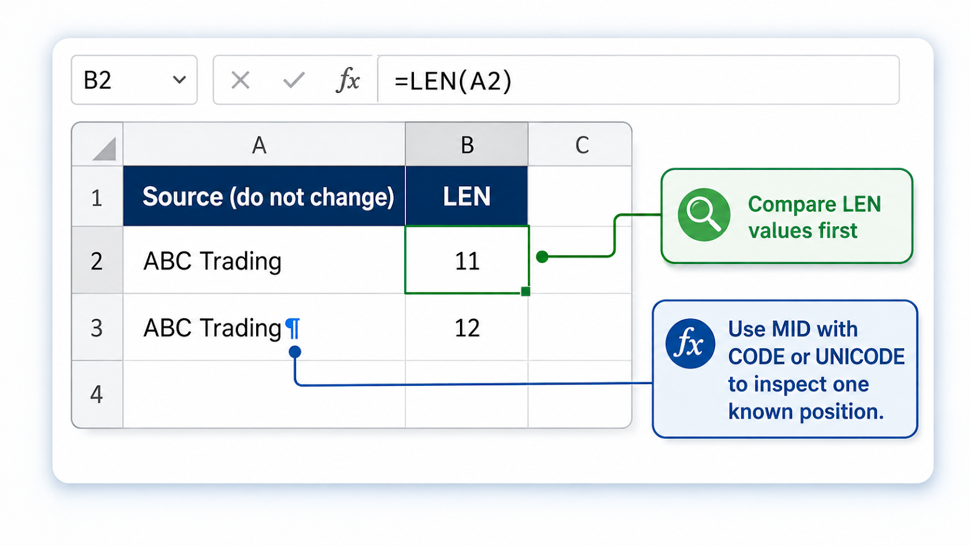
Task: Select column B header
Action: [467, 144]
